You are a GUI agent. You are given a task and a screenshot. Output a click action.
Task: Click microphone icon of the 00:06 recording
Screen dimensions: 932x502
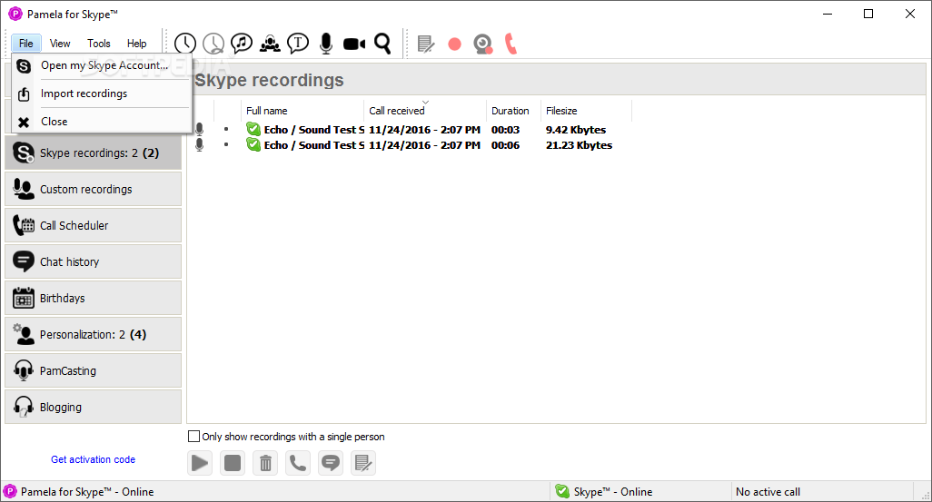pos(200,145)
